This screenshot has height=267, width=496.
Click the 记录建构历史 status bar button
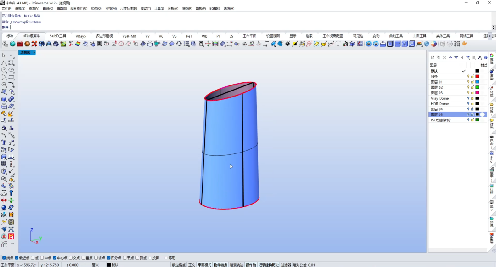[x=269, y=265]
